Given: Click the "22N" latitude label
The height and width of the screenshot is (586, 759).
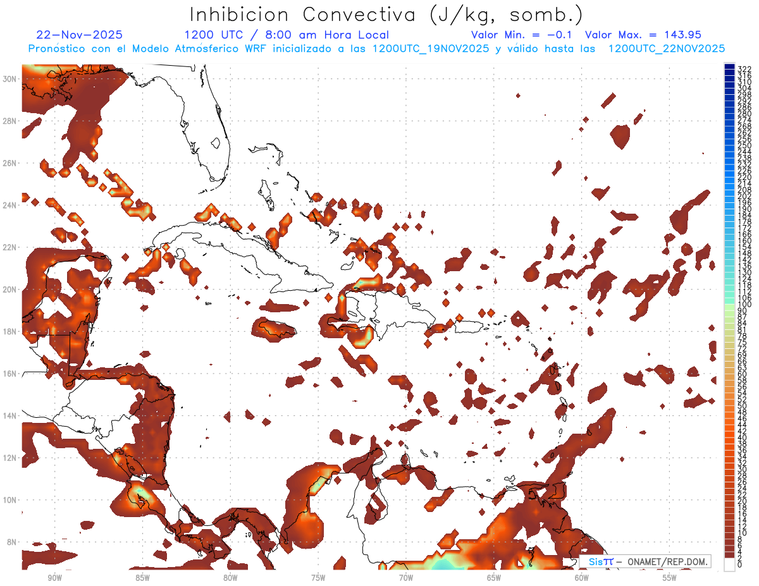Looking at the screenshot, I should coord(11,247).
